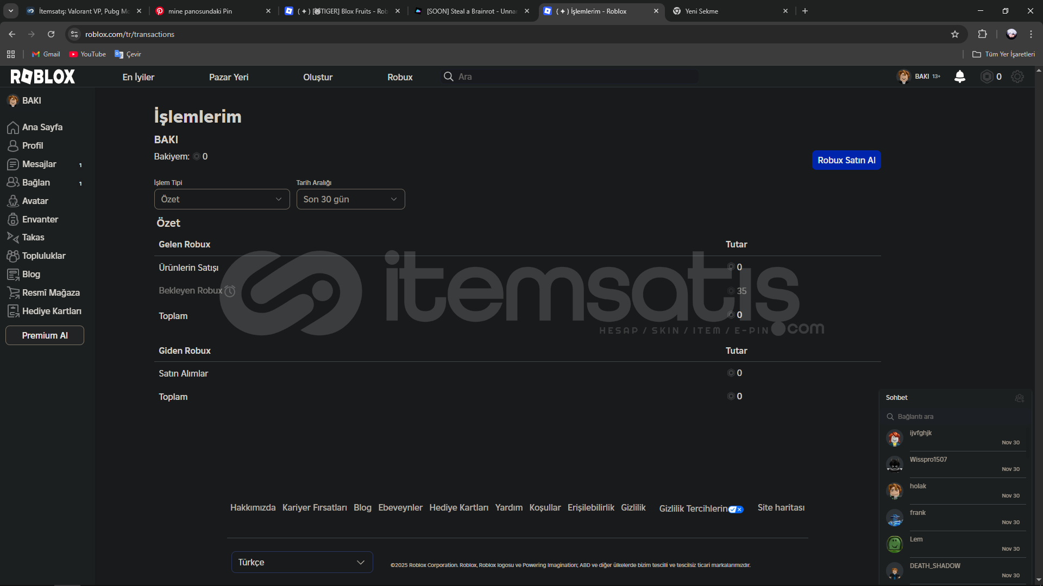The width and height of the screenshot is (1043, 586).
Task: Switch to the Yeni Sekme browser tab
Action: tap(701, 11)
